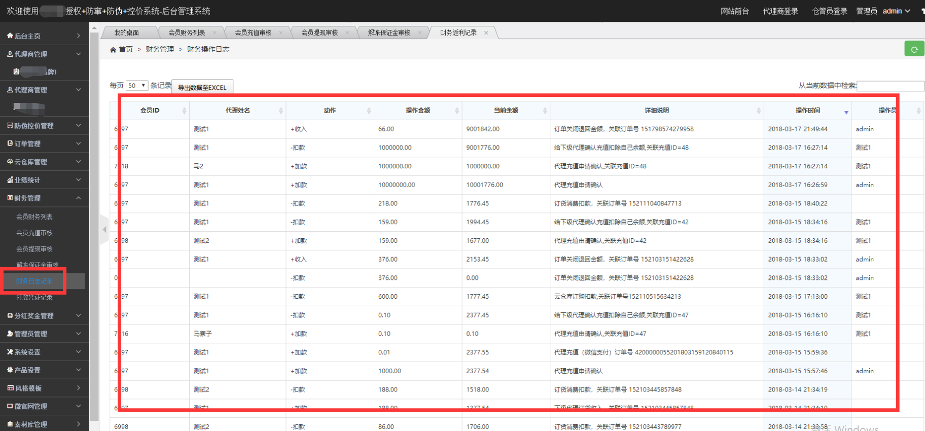The image size is (925, 431).
Task: Expand 防伪控价管理 sidebar menu
Action: click(44, 126)
